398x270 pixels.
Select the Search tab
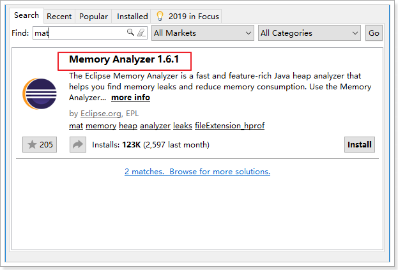(x=27, y=15)
